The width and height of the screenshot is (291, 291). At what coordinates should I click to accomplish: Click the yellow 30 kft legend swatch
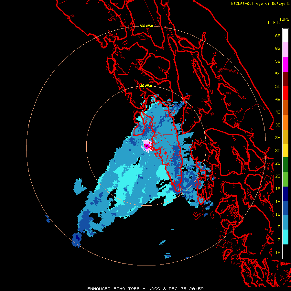coord(286,151)
